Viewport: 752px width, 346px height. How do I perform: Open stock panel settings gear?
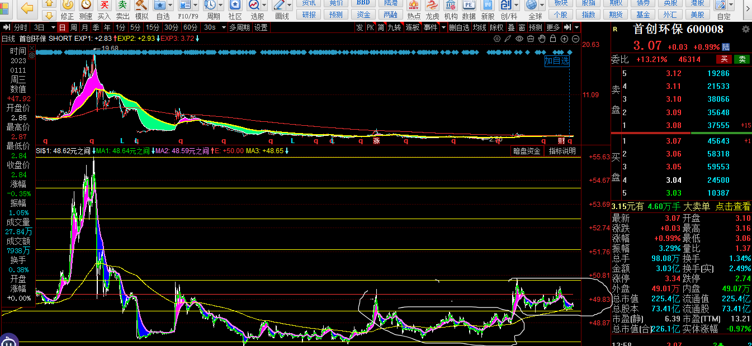pos(745,29)
